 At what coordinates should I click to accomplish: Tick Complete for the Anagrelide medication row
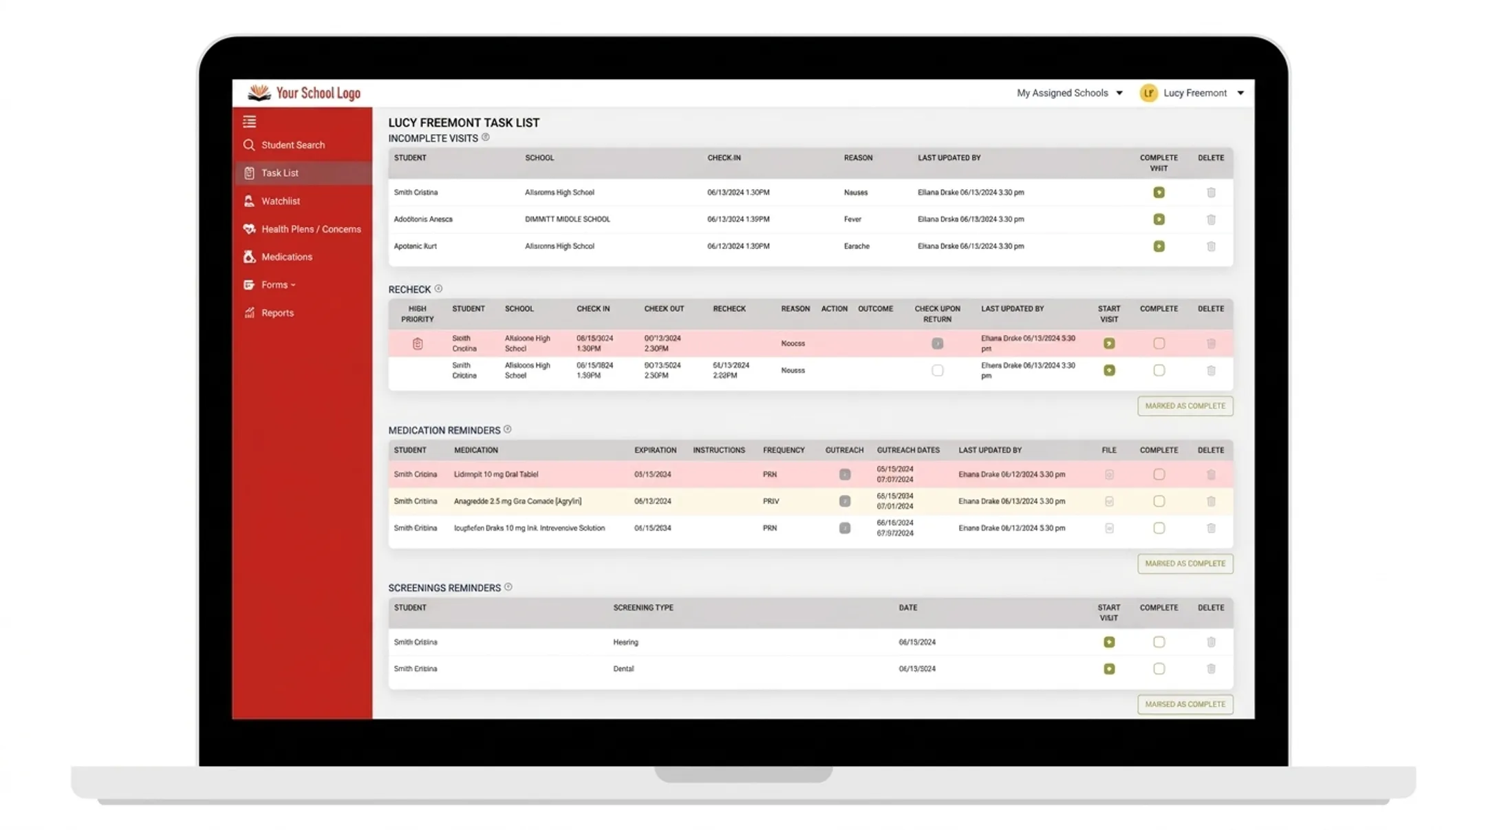tap(1159, 502)
